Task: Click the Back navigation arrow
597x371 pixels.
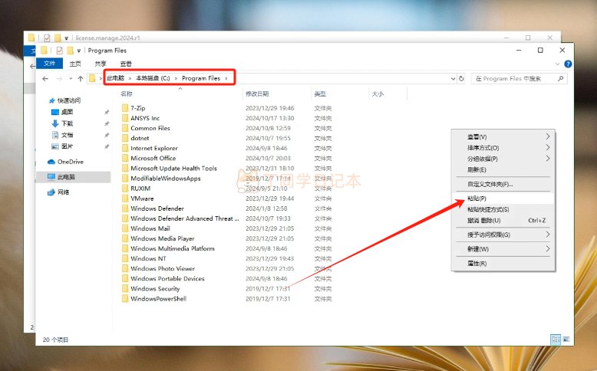Action: (x=45, y=78)
